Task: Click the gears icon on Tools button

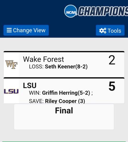Action: [103, 31]
